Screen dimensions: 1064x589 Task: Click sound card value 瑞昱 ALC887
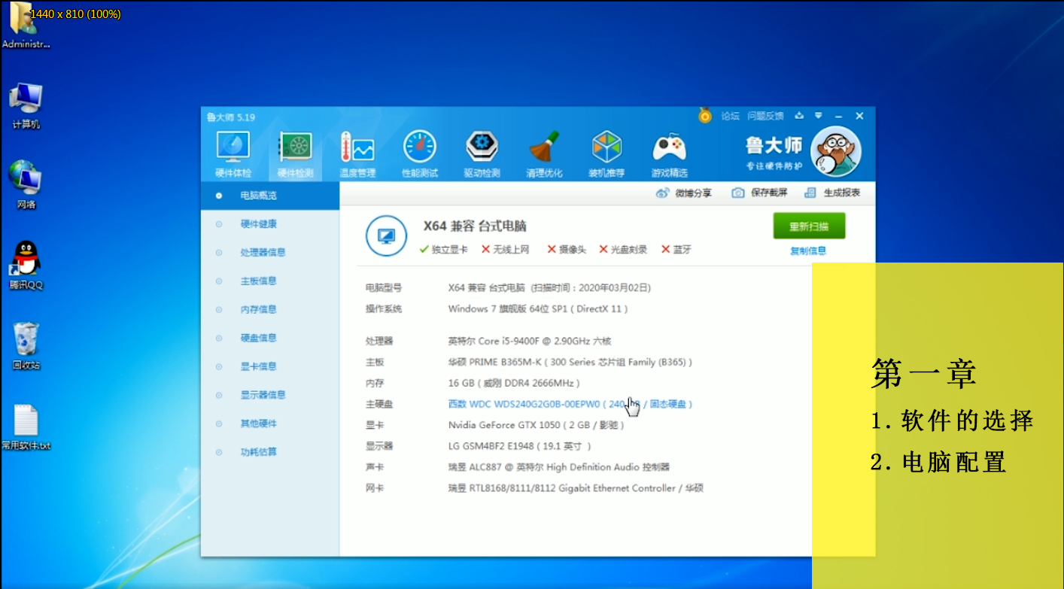559,468
